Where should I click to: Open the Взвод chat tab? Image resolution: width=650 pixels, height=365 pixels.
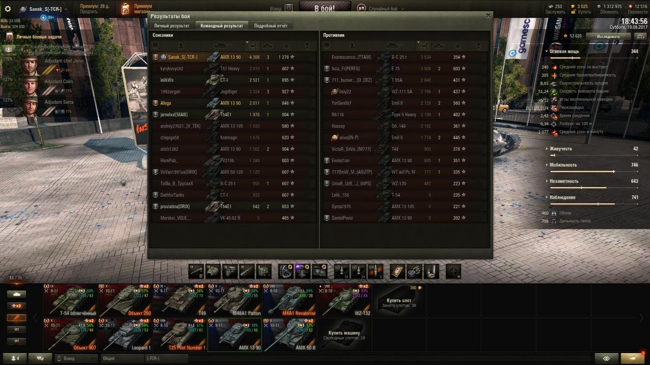click(76, 358)
